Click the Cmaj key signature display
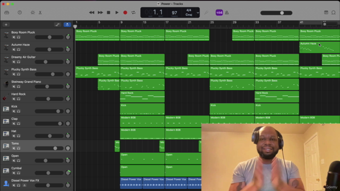This screenshot has width=340, height=191. click(189, 15)
